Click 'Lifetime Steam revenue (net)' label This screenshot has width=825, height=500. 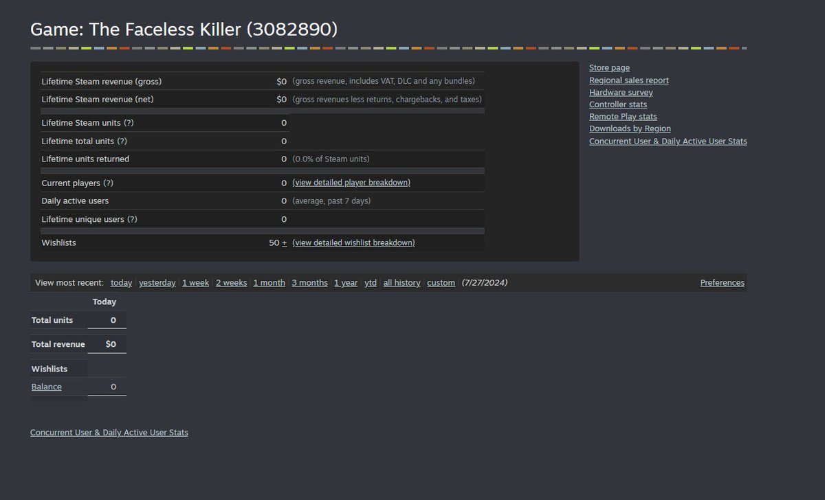coord(98,100)
